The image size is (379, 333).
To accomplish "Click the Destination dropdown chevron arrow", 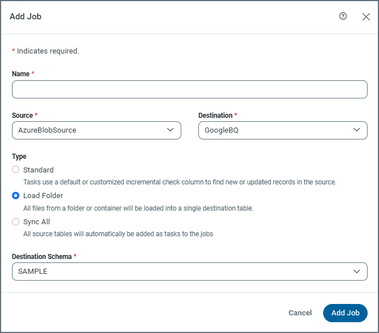I will point(357,130).
